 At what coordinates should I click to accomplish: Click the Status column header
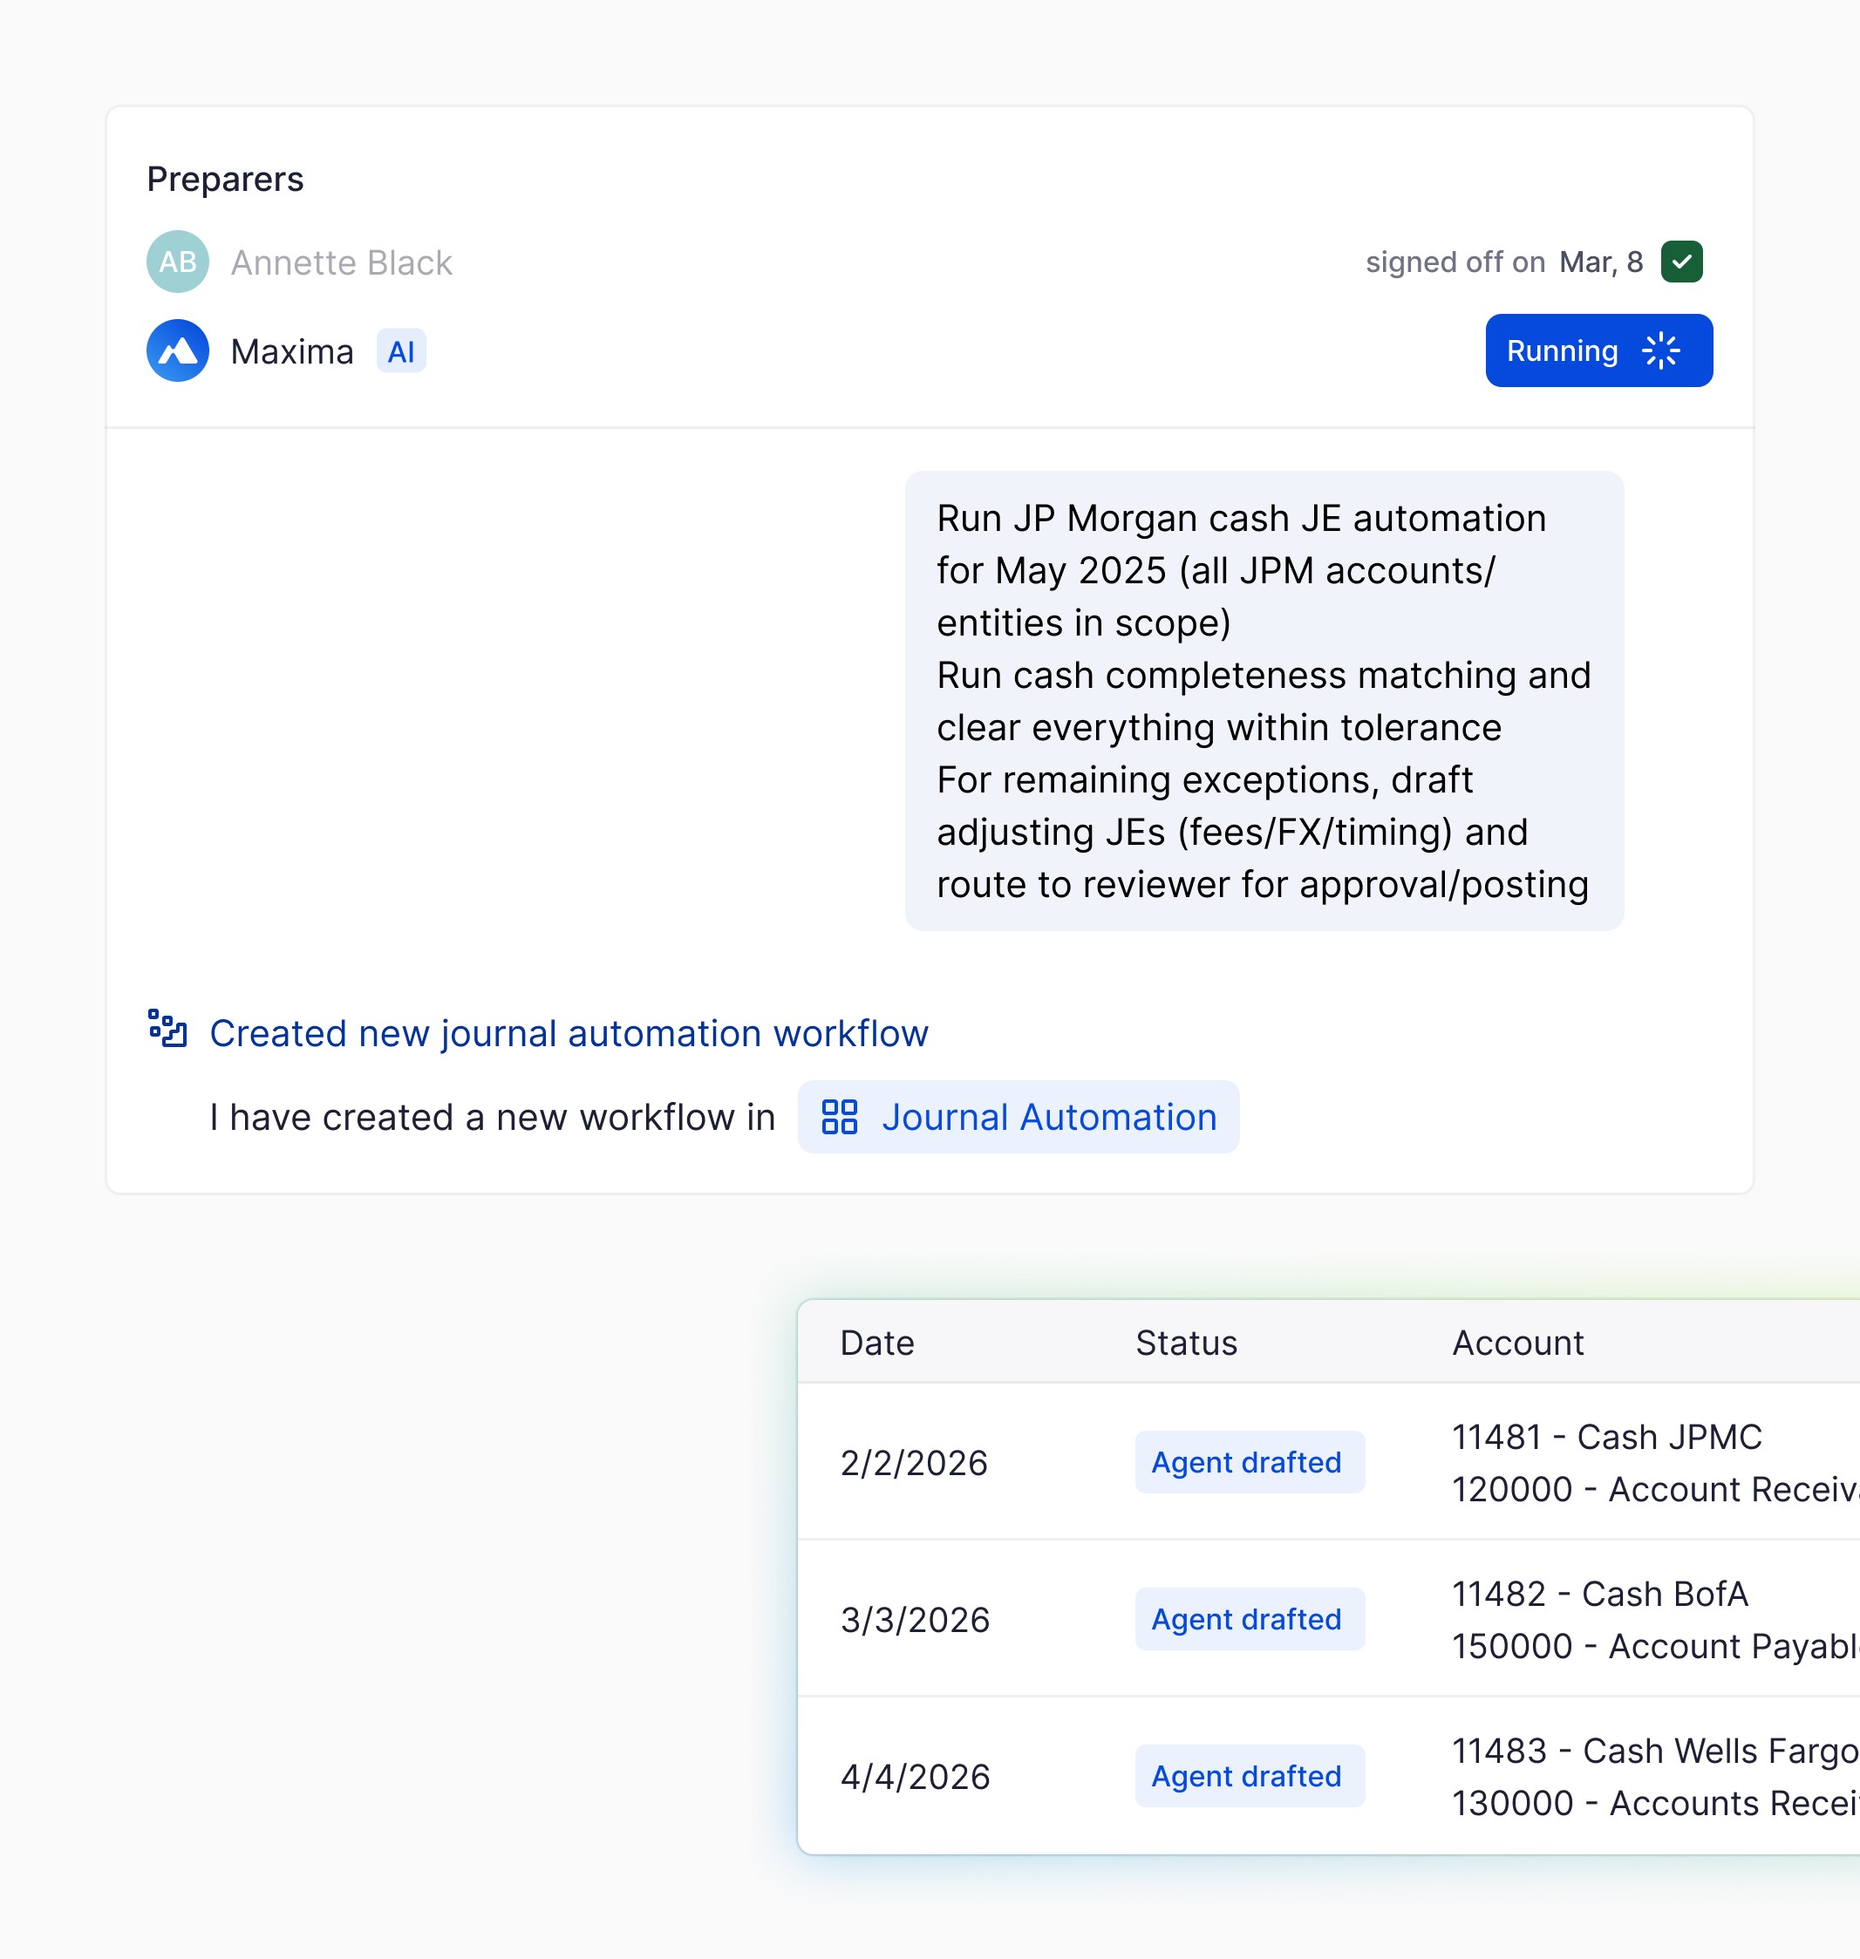(1186, 1343)
